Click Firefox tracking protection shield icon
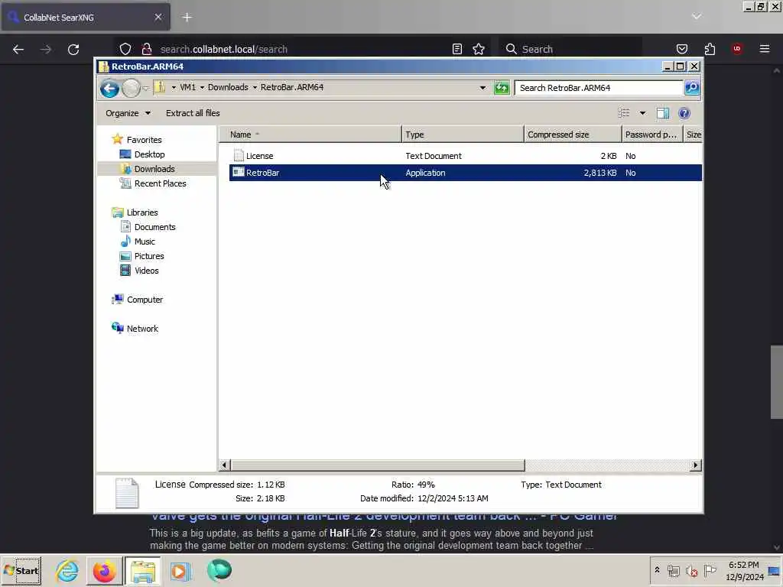 pyautogui.click(x=125, y=49)
